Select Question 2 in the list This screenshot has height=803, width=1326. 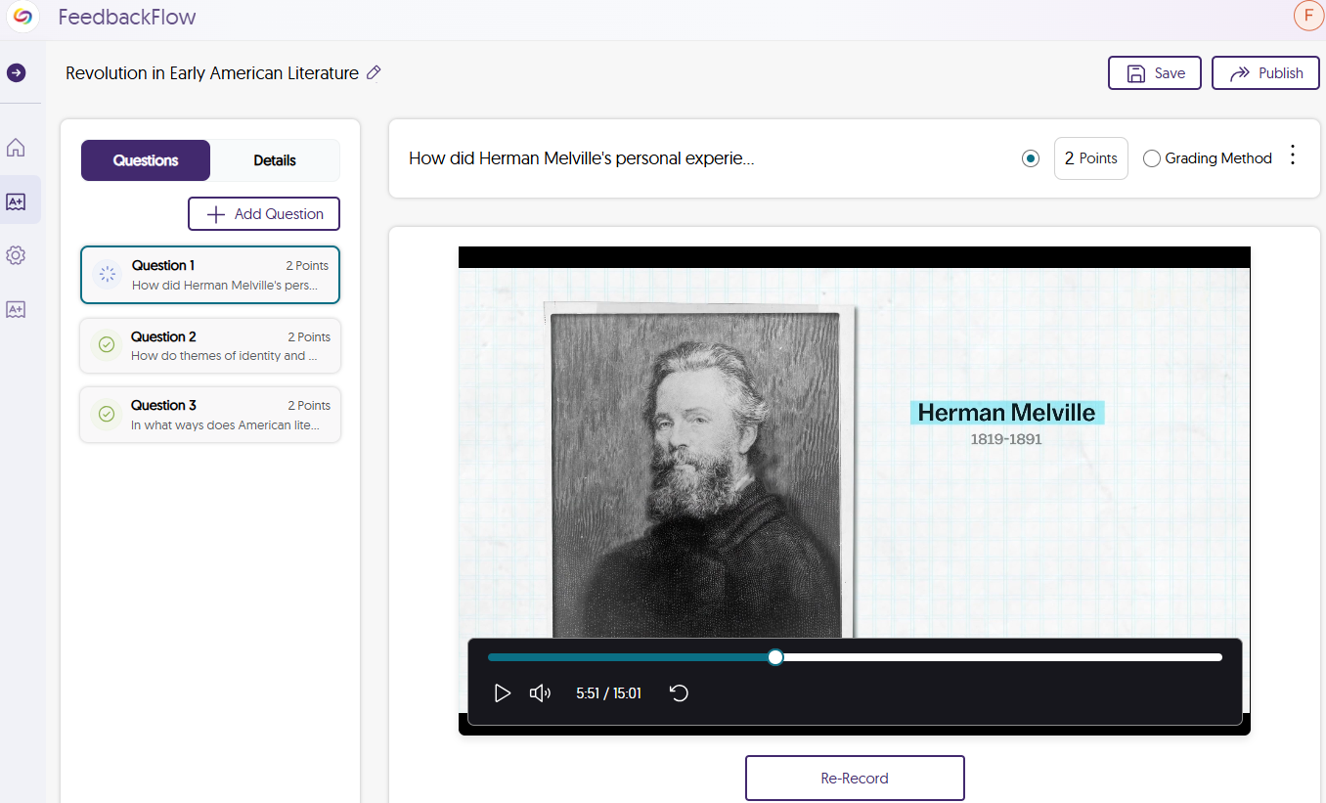[x=210, y=346]
